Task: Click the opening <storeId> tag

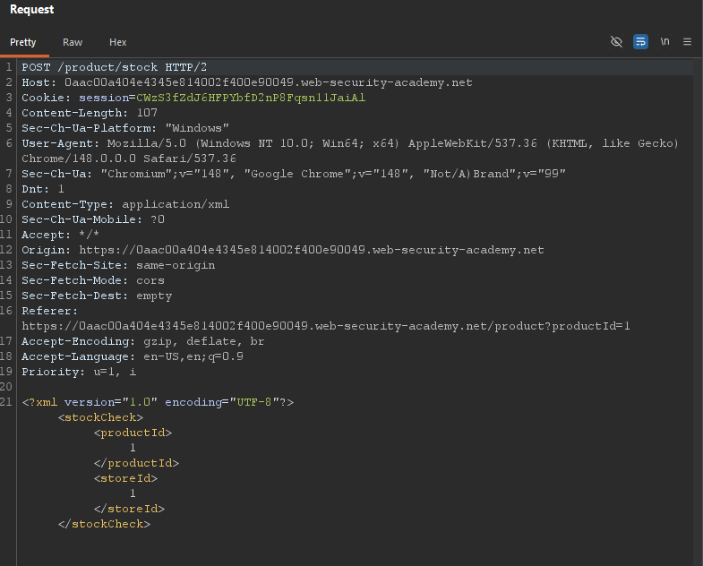Action: [x=125, y=478]
